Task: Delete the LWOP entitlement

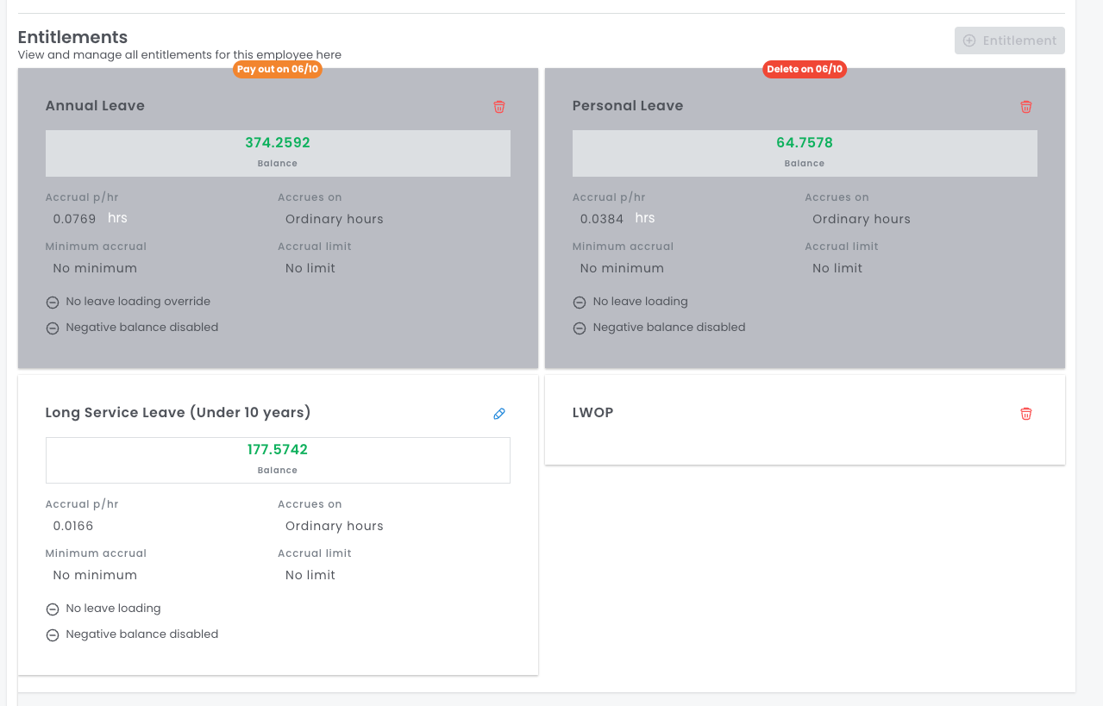Action: click(x=1025, y=414)
